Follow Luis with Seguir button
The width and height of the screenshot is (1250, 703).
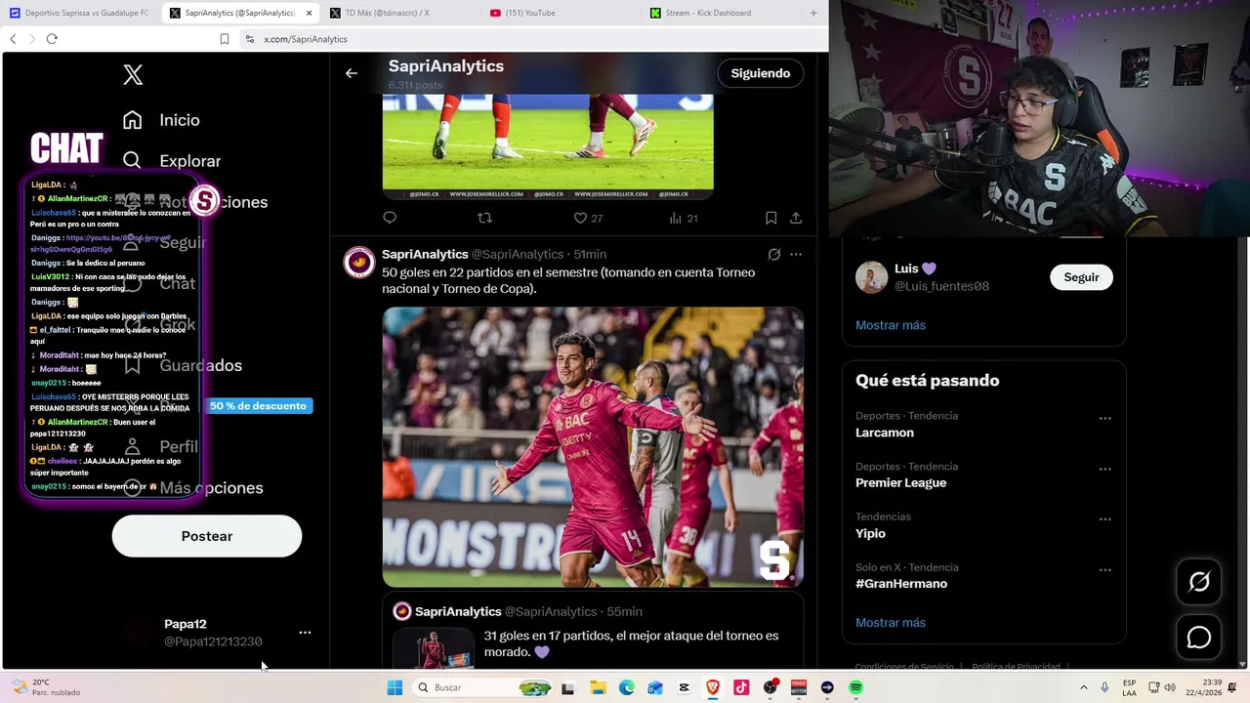click(x=1081, y=277)
